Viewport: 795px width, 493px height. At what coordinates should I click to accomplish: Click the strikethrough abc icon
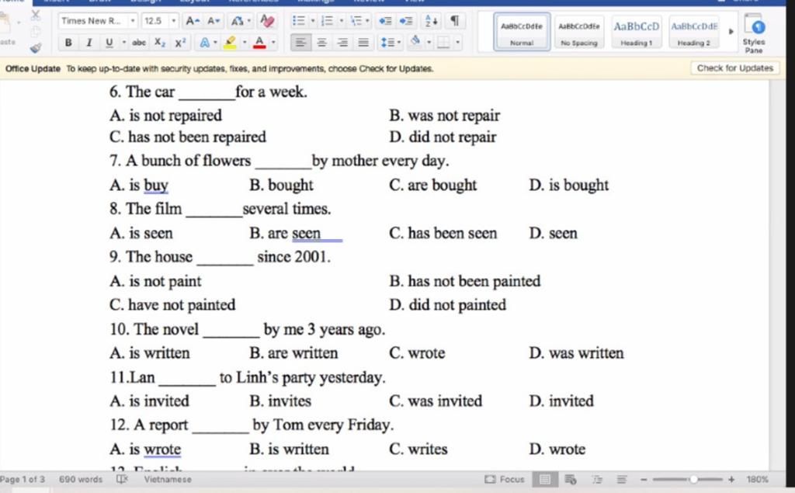point(139,43)
